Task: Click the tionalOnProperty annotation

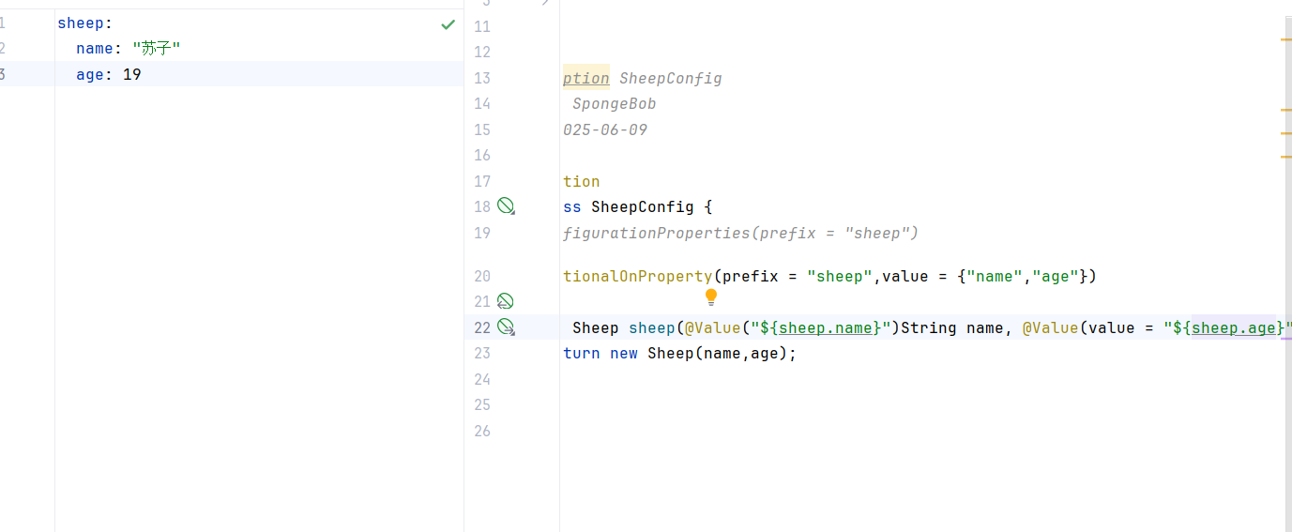Action: 638,277
